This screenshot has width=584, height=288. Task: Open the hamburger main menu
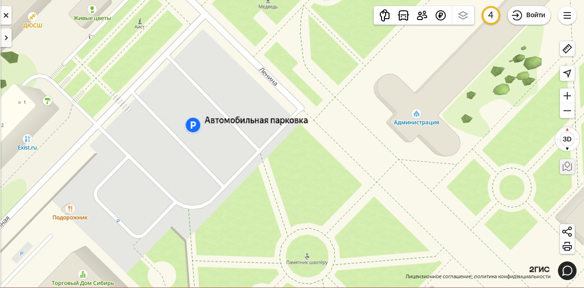pyautogui.click(x=567, y=15)
